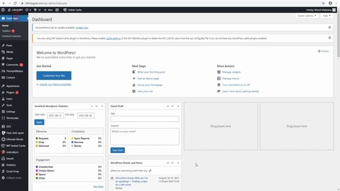The width and height of the screenshot is (340, 191).
Task: Dismiss the GeneratePress update notice
Action: 329,27
